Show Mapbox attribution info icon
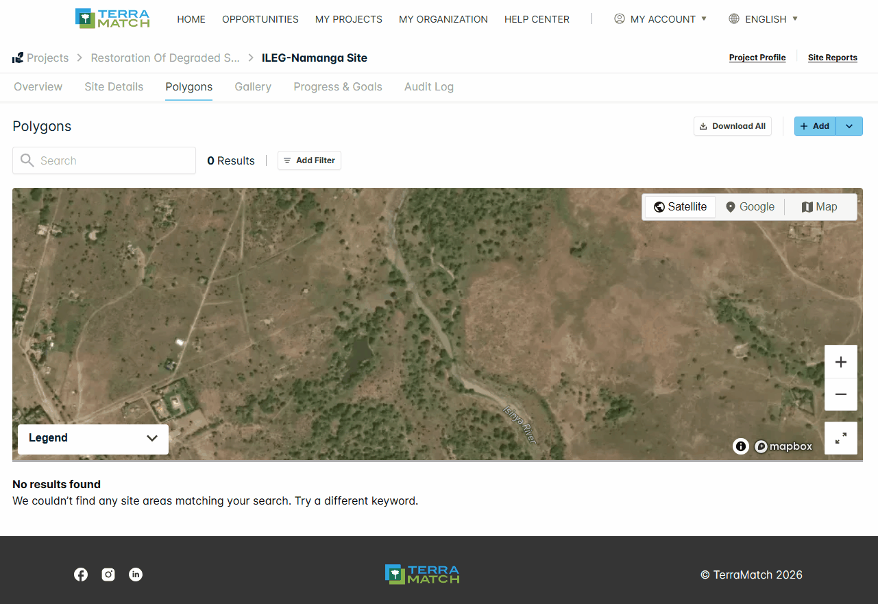This screenshot has height=604, width=878. (741, 446)
